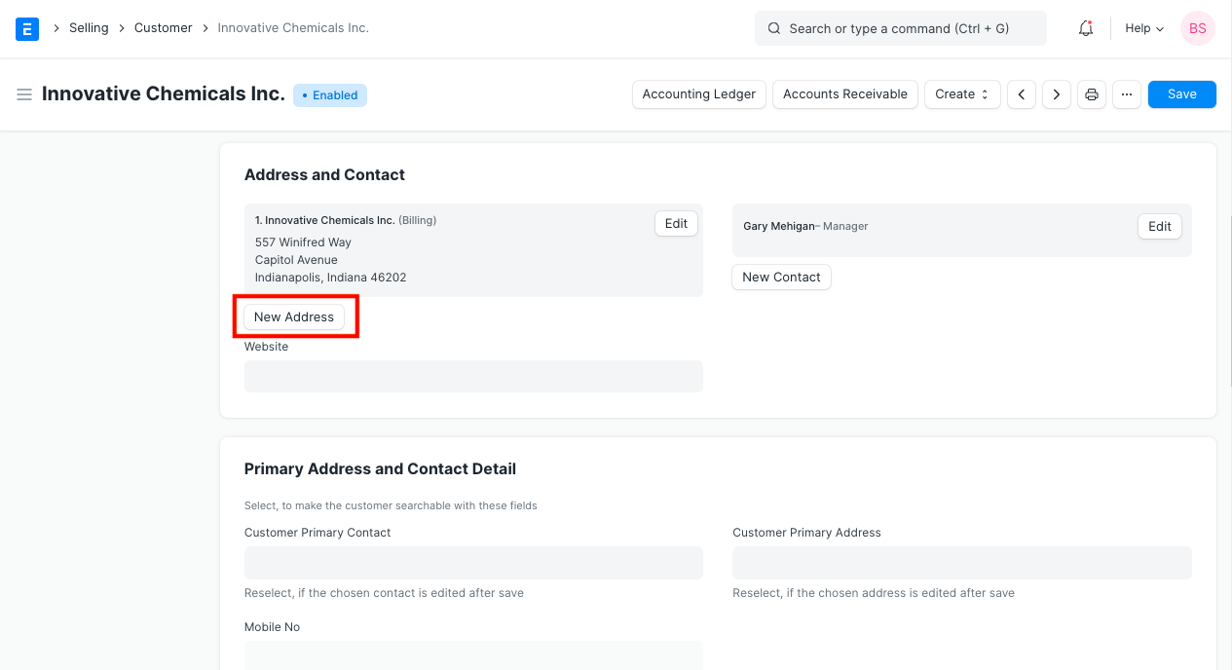Toggle the sidebar with the hamburger icon
This screenshot has width=1232, height=670.
coord(24,93)
